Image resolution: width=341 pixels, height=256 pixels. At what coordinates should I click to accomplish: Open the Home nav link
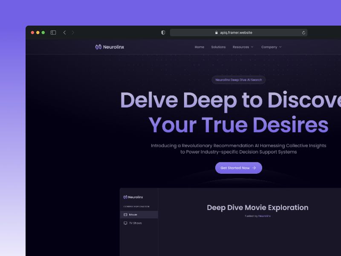[199, 47]
